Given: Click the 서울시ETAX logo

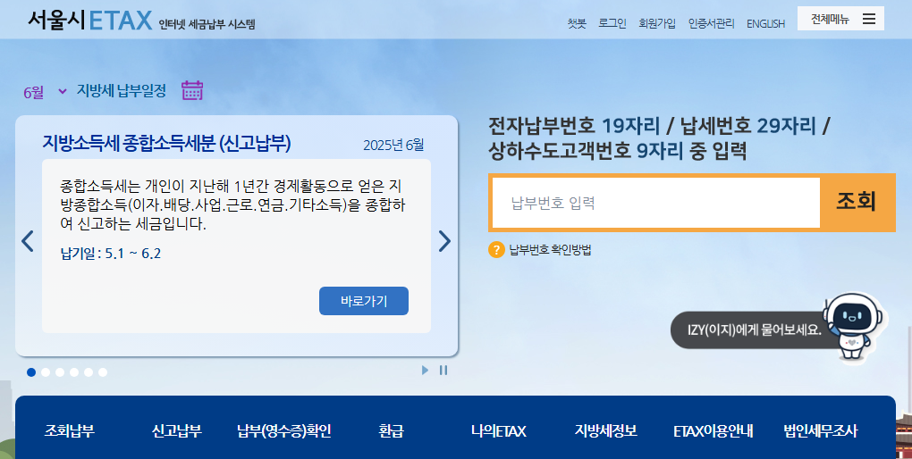Looking at the screenshot, I should click(90, 21).
